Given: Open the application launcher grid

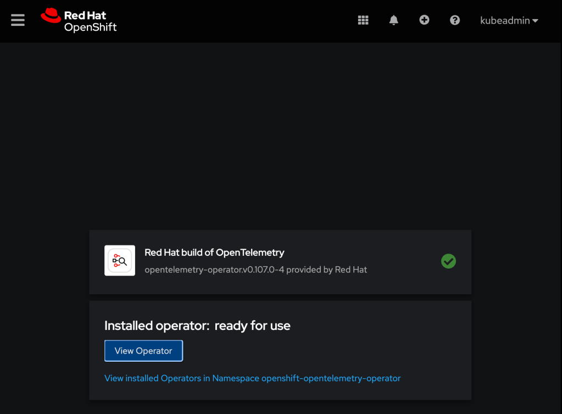Looking at the screenshot, I should pyautogui.click(x=363, y=20).
